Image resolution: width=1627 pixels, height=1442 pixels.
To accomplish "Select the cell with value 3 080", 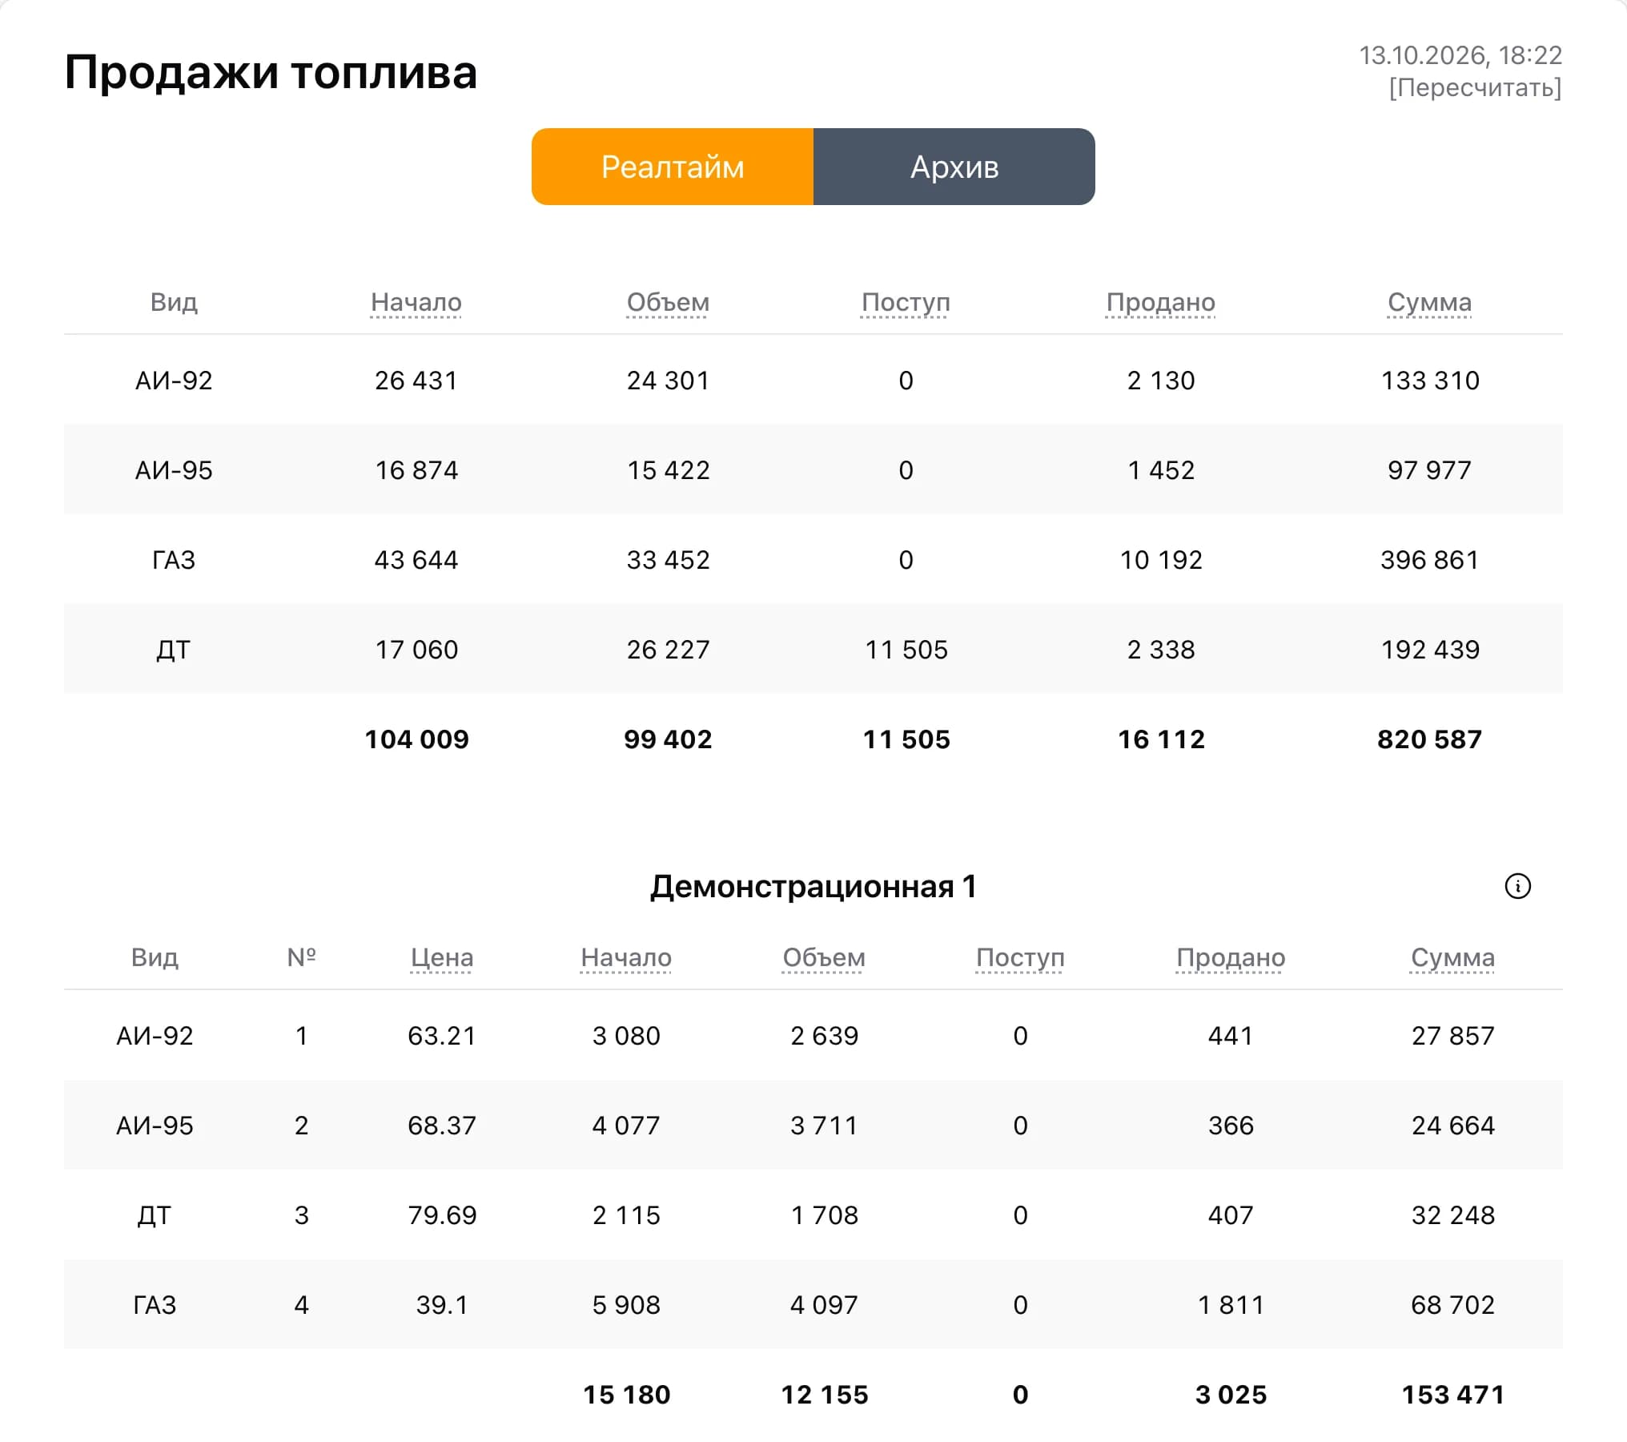I will (626, 1036).
